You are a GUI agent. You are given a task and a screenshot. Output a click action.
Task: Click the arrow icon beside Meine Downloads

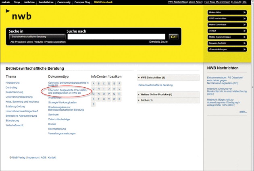(244, 25)
